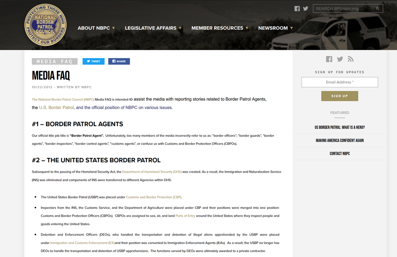Screen dimensions: 397x257
Task: Click the Facebook Share button
Action: coord(119,61)
